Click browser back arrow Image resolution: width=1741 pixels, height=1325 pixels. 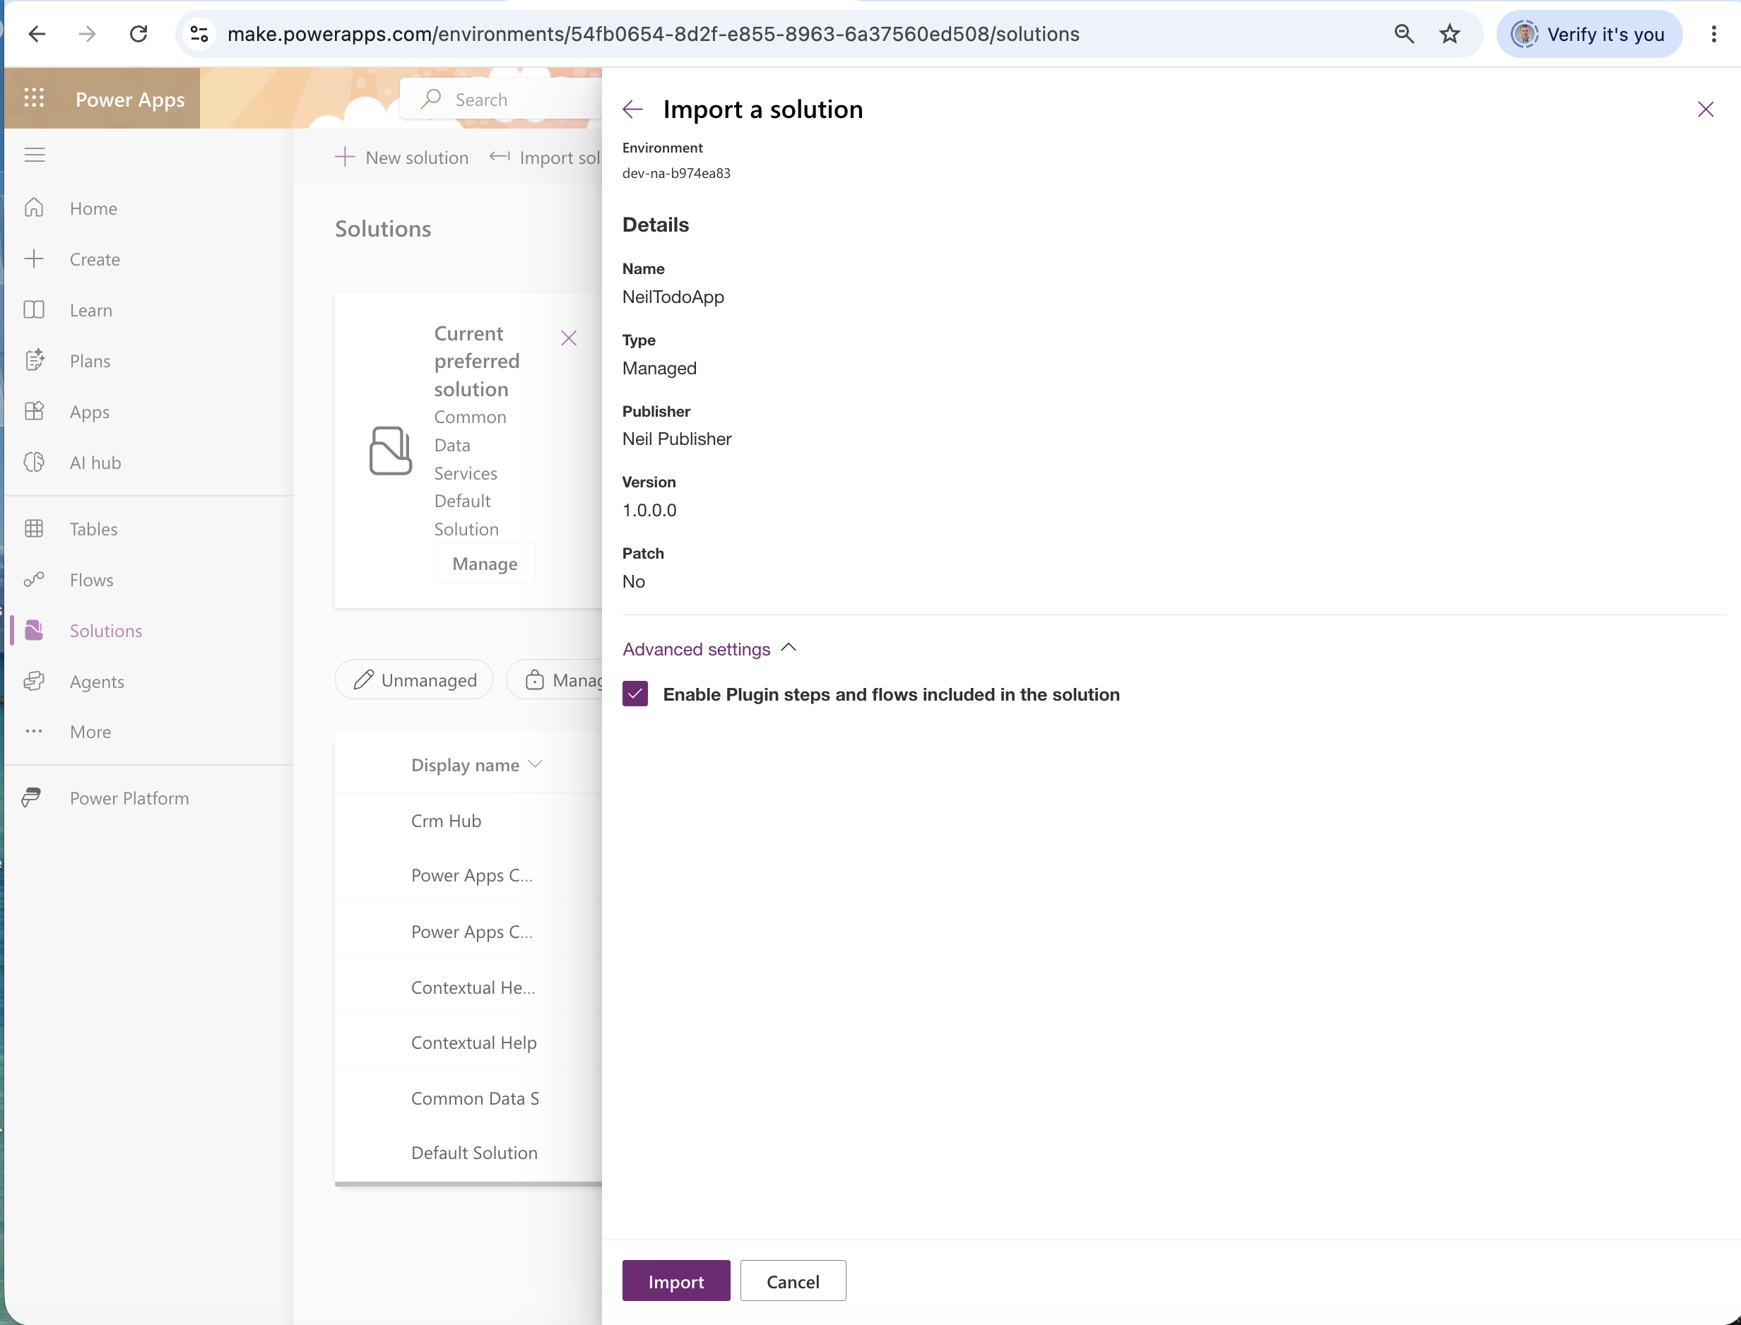click(x=37, y=34)
